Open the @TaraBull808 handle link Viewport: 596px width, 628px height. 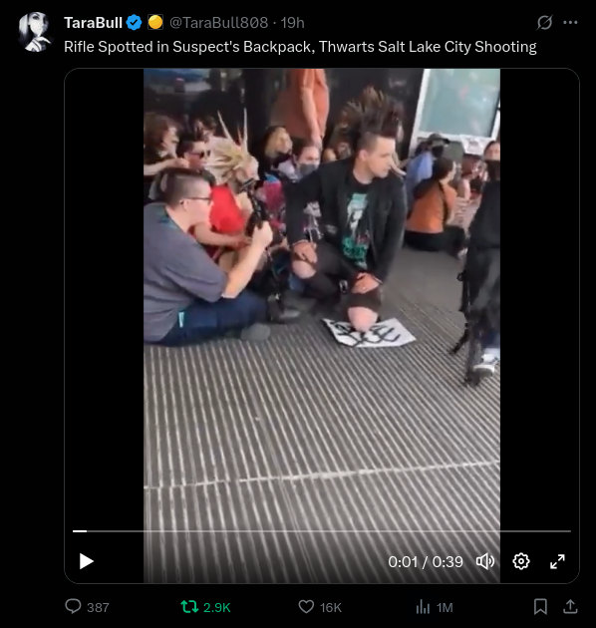click(218, 22)
